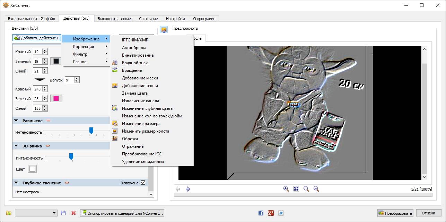Share on Twitter
The image size is (446, 222).
281,213
